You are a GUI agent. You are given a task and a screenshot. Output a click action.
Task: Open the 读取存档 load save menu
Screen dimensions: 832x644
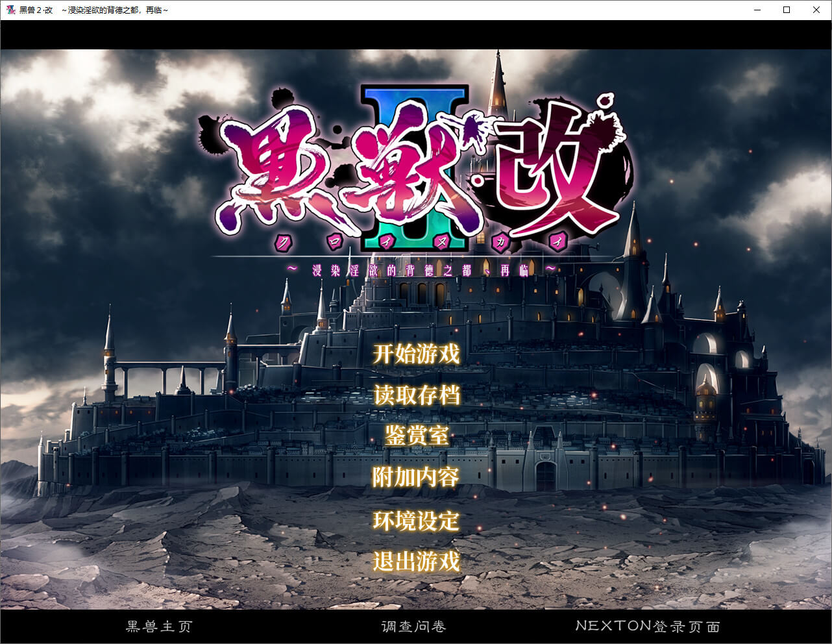(416, 395)
